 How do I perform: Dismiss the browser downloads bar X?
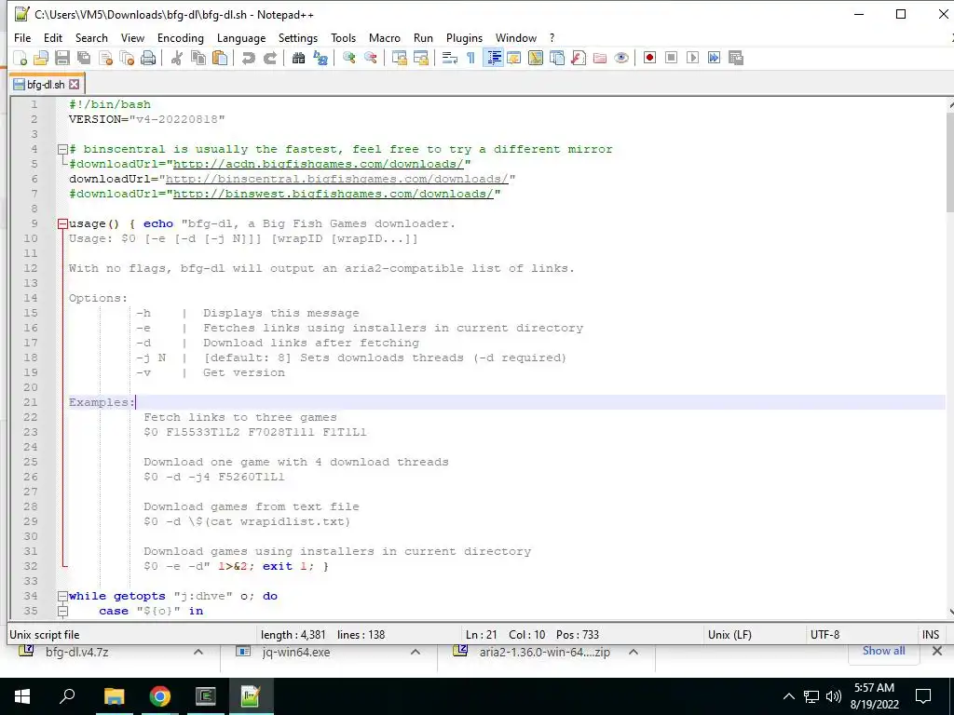pyautogui.click(x=937, y=651)
